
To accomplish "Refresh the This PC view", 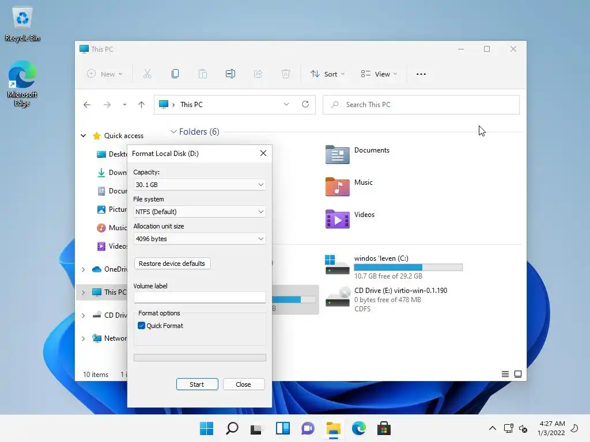I will [x=305, y=104].
